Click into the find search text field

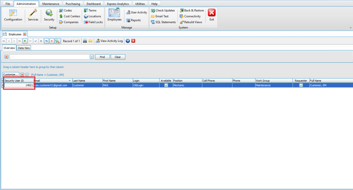point(50,57)
